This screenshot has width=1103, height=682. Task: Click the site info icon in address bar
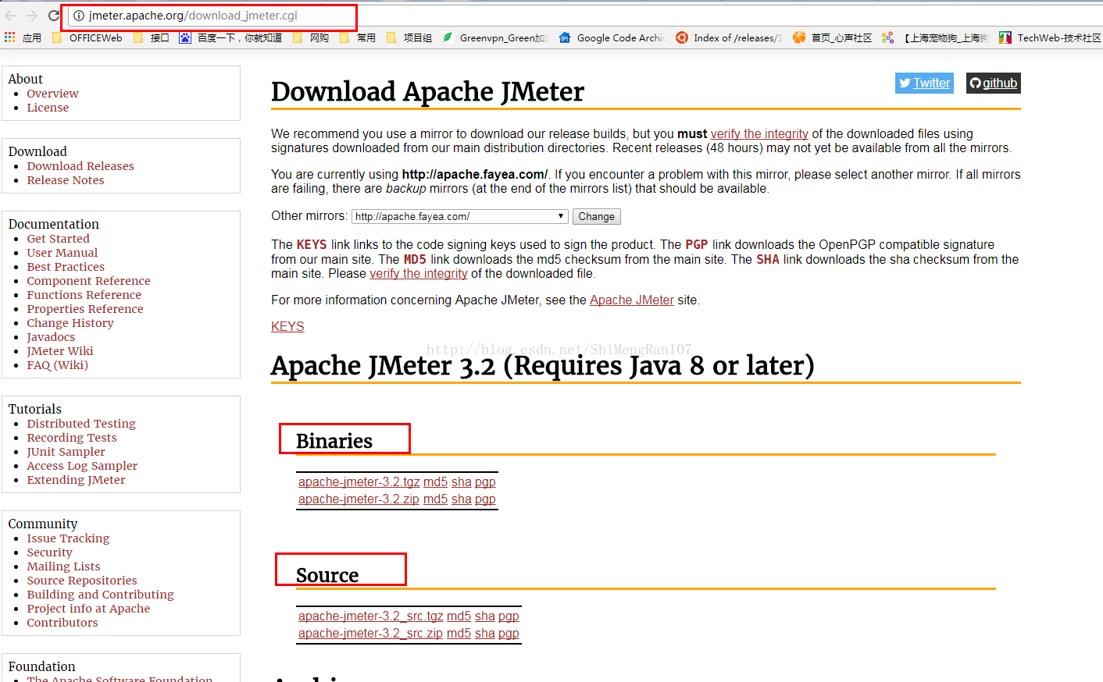[79, 16]
